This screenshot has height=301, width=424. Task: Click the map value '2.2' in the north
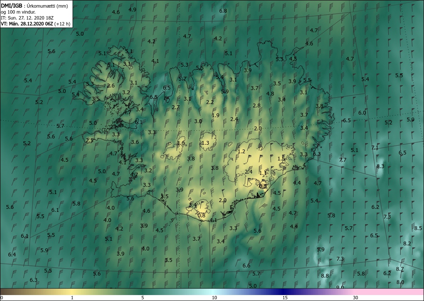[210, 102]
